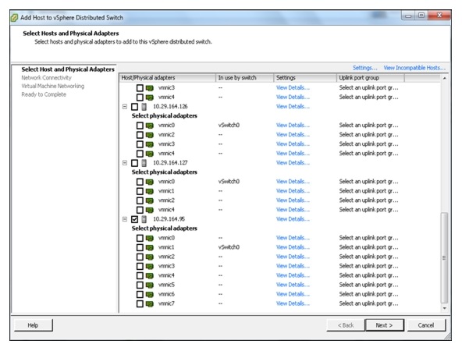Open uplink port group dropdown for vmnic2 of 10.29.164.95
This screenshot has width=462, height=351.
pos(368,257)
